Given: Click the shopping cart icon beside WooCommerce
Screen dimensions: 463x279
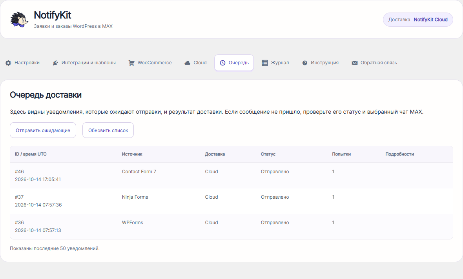Looking at the screenshot, I should 131,63.
